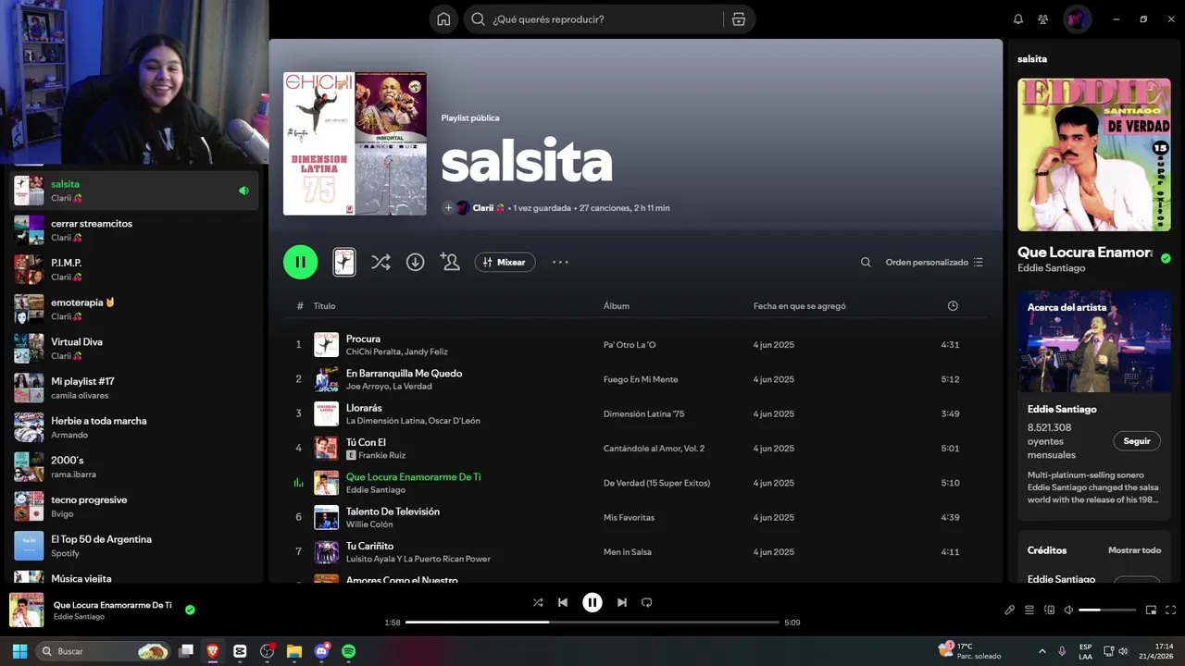Mute volume with speaker icon
This screenshot has width=1185, height=666.
tap(1068, 610)
